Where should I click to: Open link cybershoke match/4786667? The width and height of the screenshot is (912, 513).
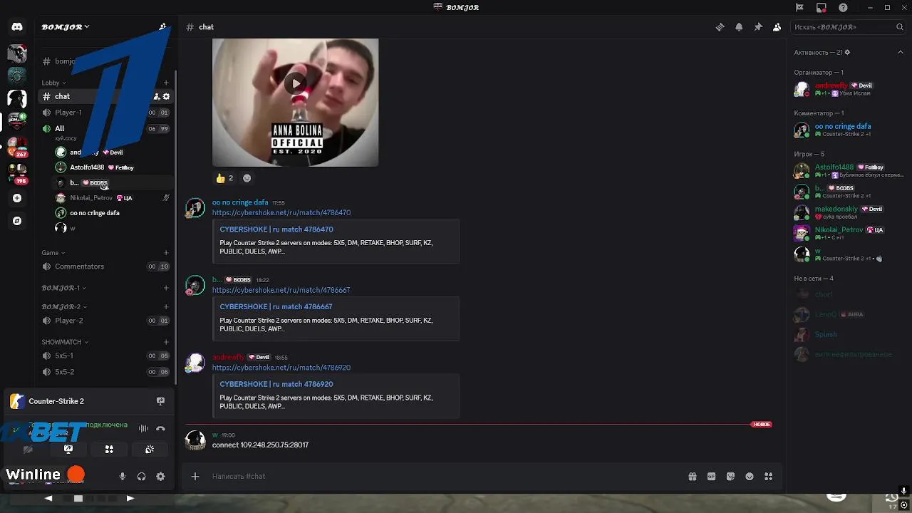[x=281, y=290]
